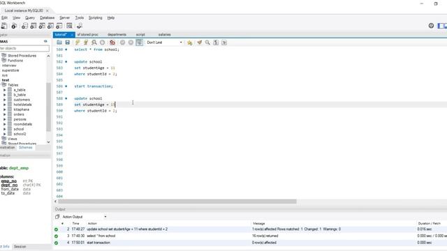This screenshot has height=251, width=447.
Task: Click the new SQL tab icon in main toolbar
Action: [4, 26]
